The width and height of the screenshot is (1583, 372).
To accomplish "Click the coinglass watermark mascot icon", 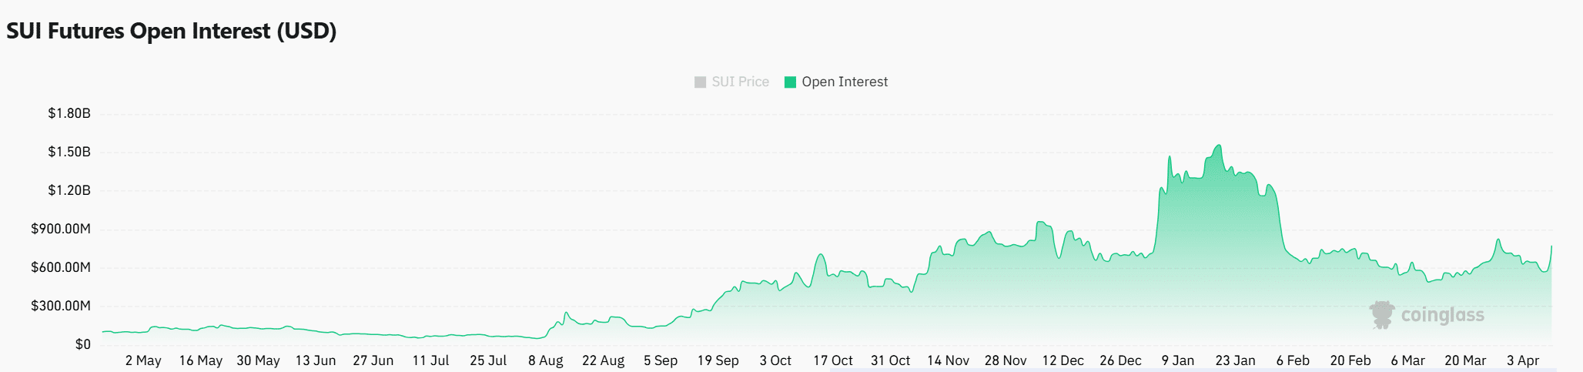I will [1382, 315].
